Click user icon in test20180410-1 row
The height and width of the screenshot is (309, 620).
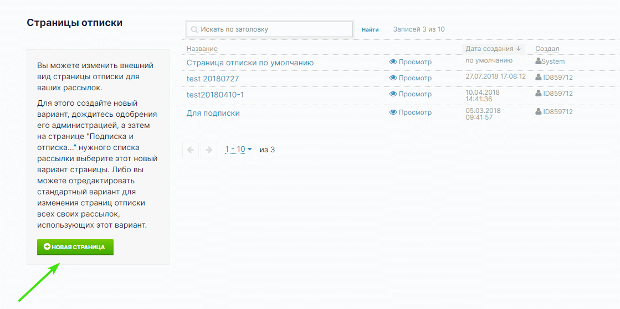538,93
